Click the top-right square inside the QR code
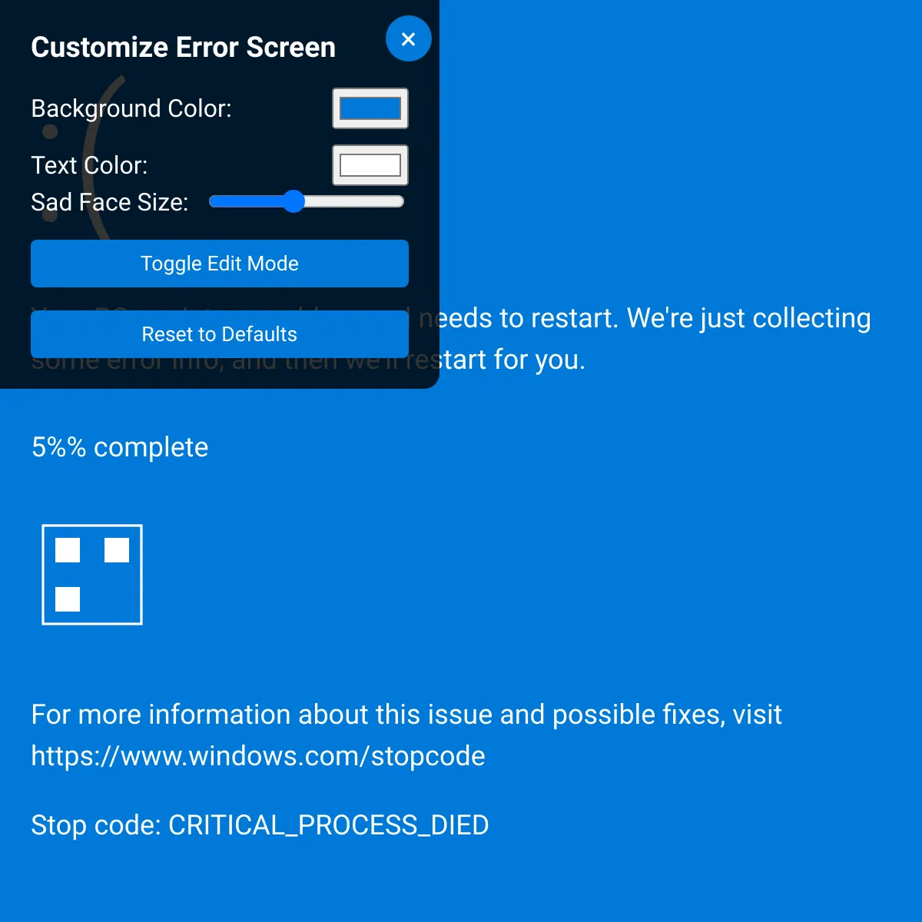922x922 pixels. point(117,550)
